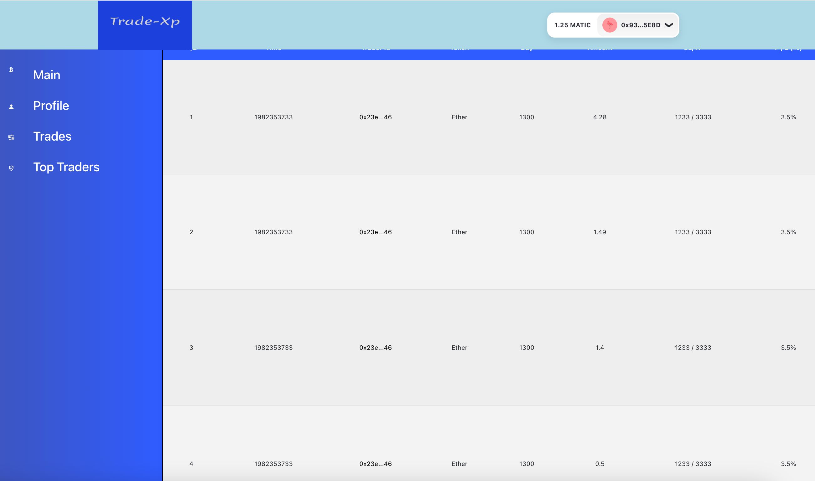Open the Main sidebar page
Viewport: 815px width, 481px height.
(x=47, y=75)
